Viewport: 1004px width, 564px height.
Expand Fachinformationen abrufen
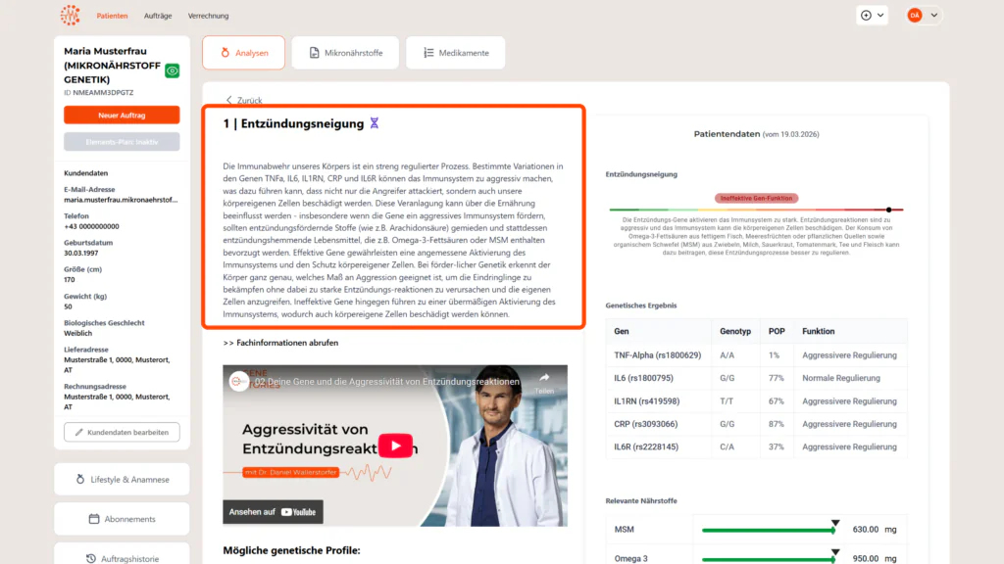[280, 343]
